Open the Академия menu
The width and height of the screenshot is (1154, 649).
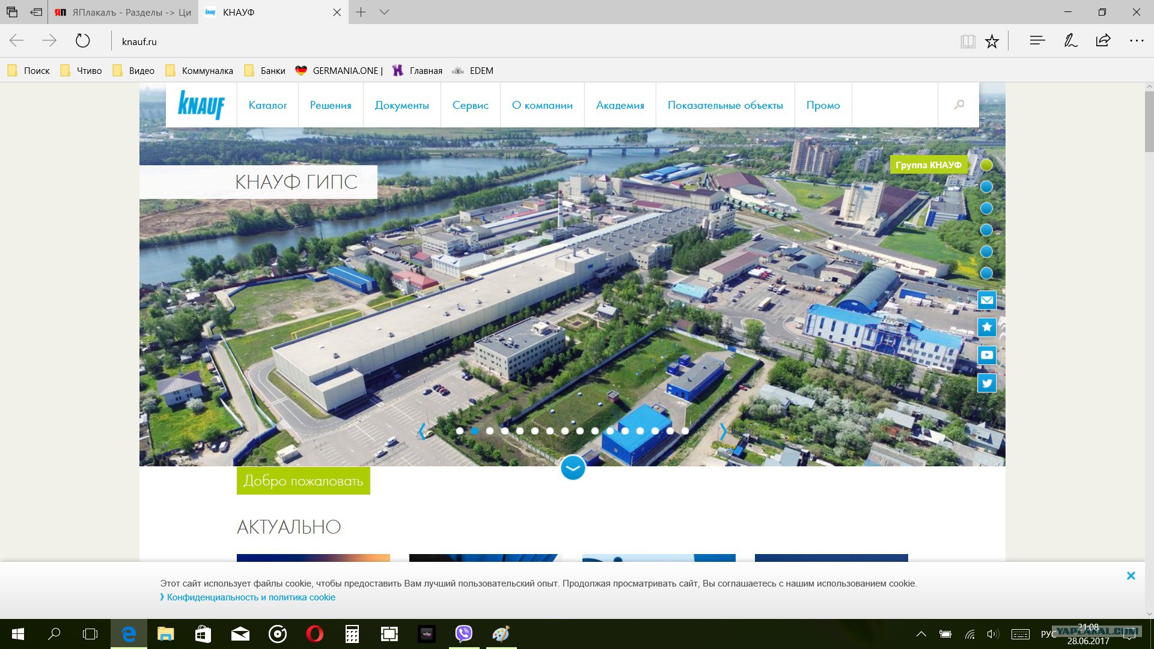[620, 105]
